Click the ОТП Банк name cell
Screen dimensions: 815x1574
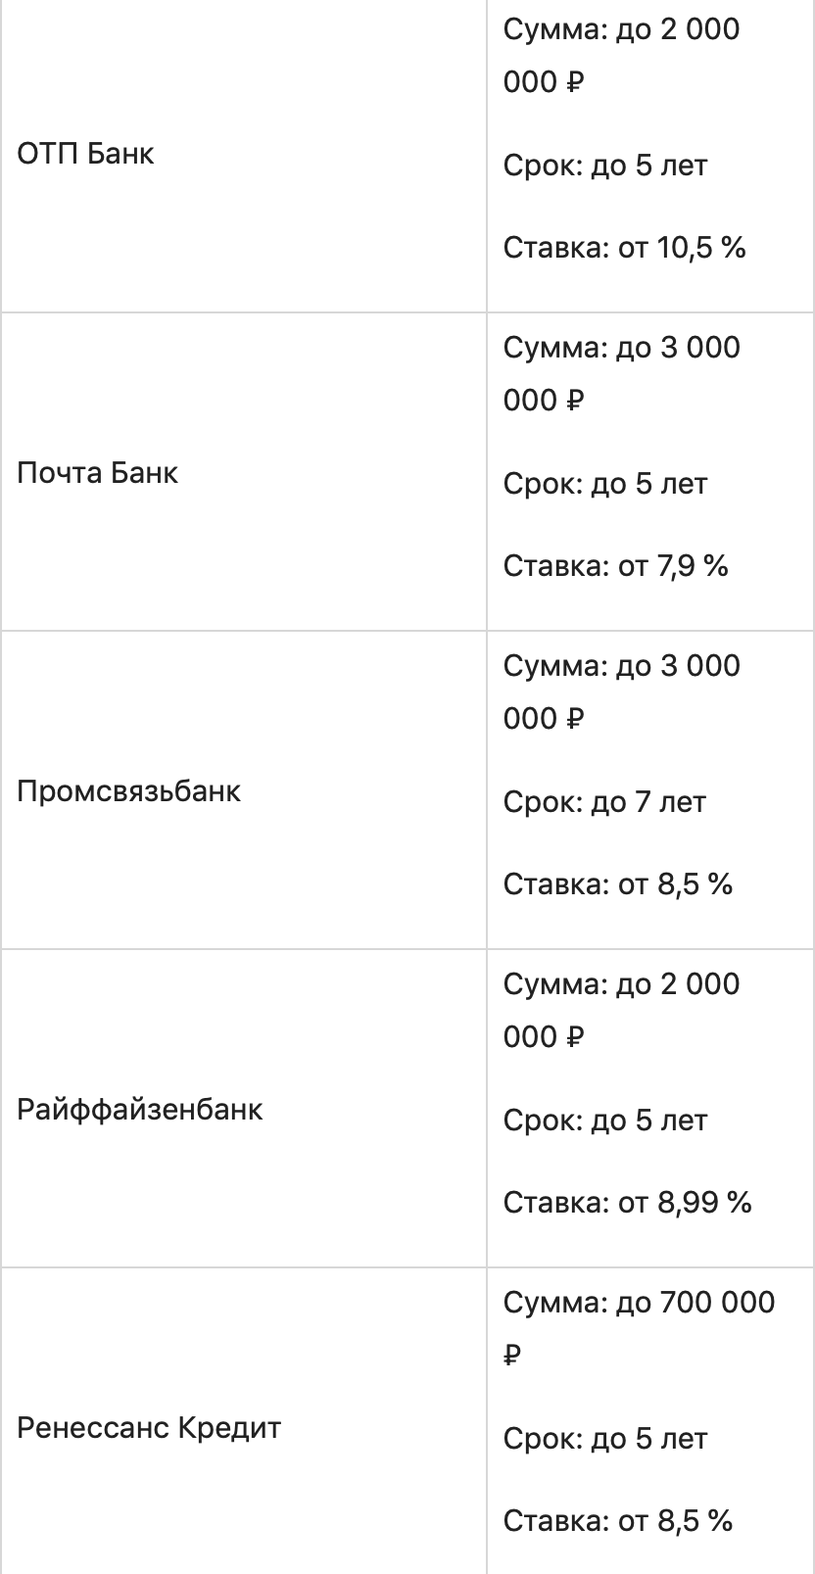86,154
